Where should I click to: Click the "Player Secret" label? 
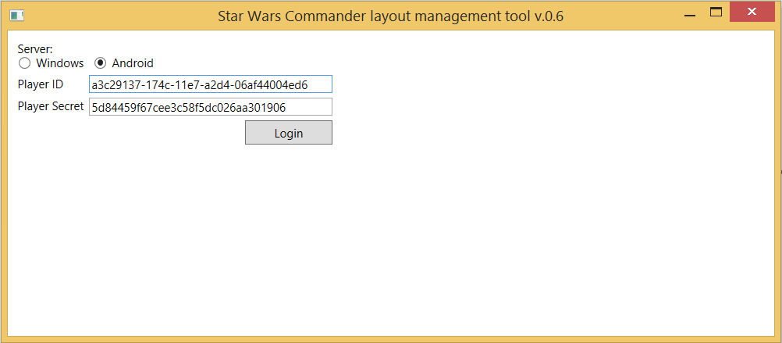point(51,106)
